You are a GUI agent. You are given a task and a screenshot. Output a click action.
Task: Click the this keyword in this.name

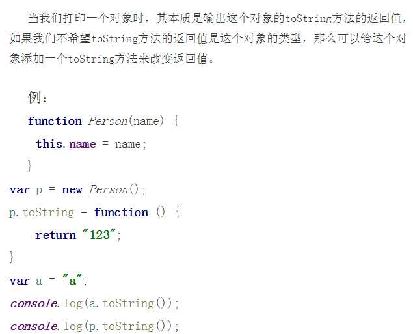(49, 144)
